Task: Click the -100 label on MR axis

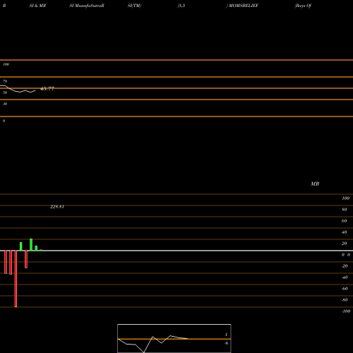Action: [346, 311]
